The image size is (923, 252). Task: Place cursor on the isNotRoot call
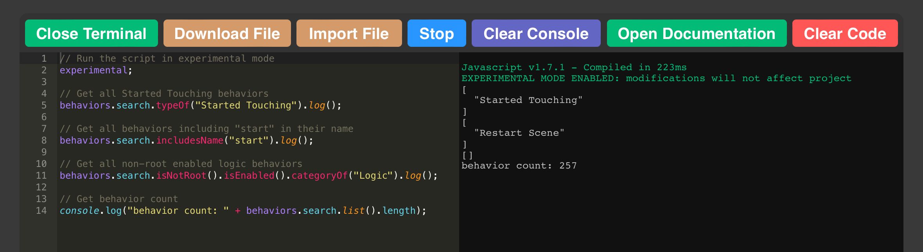pos(181,176)
